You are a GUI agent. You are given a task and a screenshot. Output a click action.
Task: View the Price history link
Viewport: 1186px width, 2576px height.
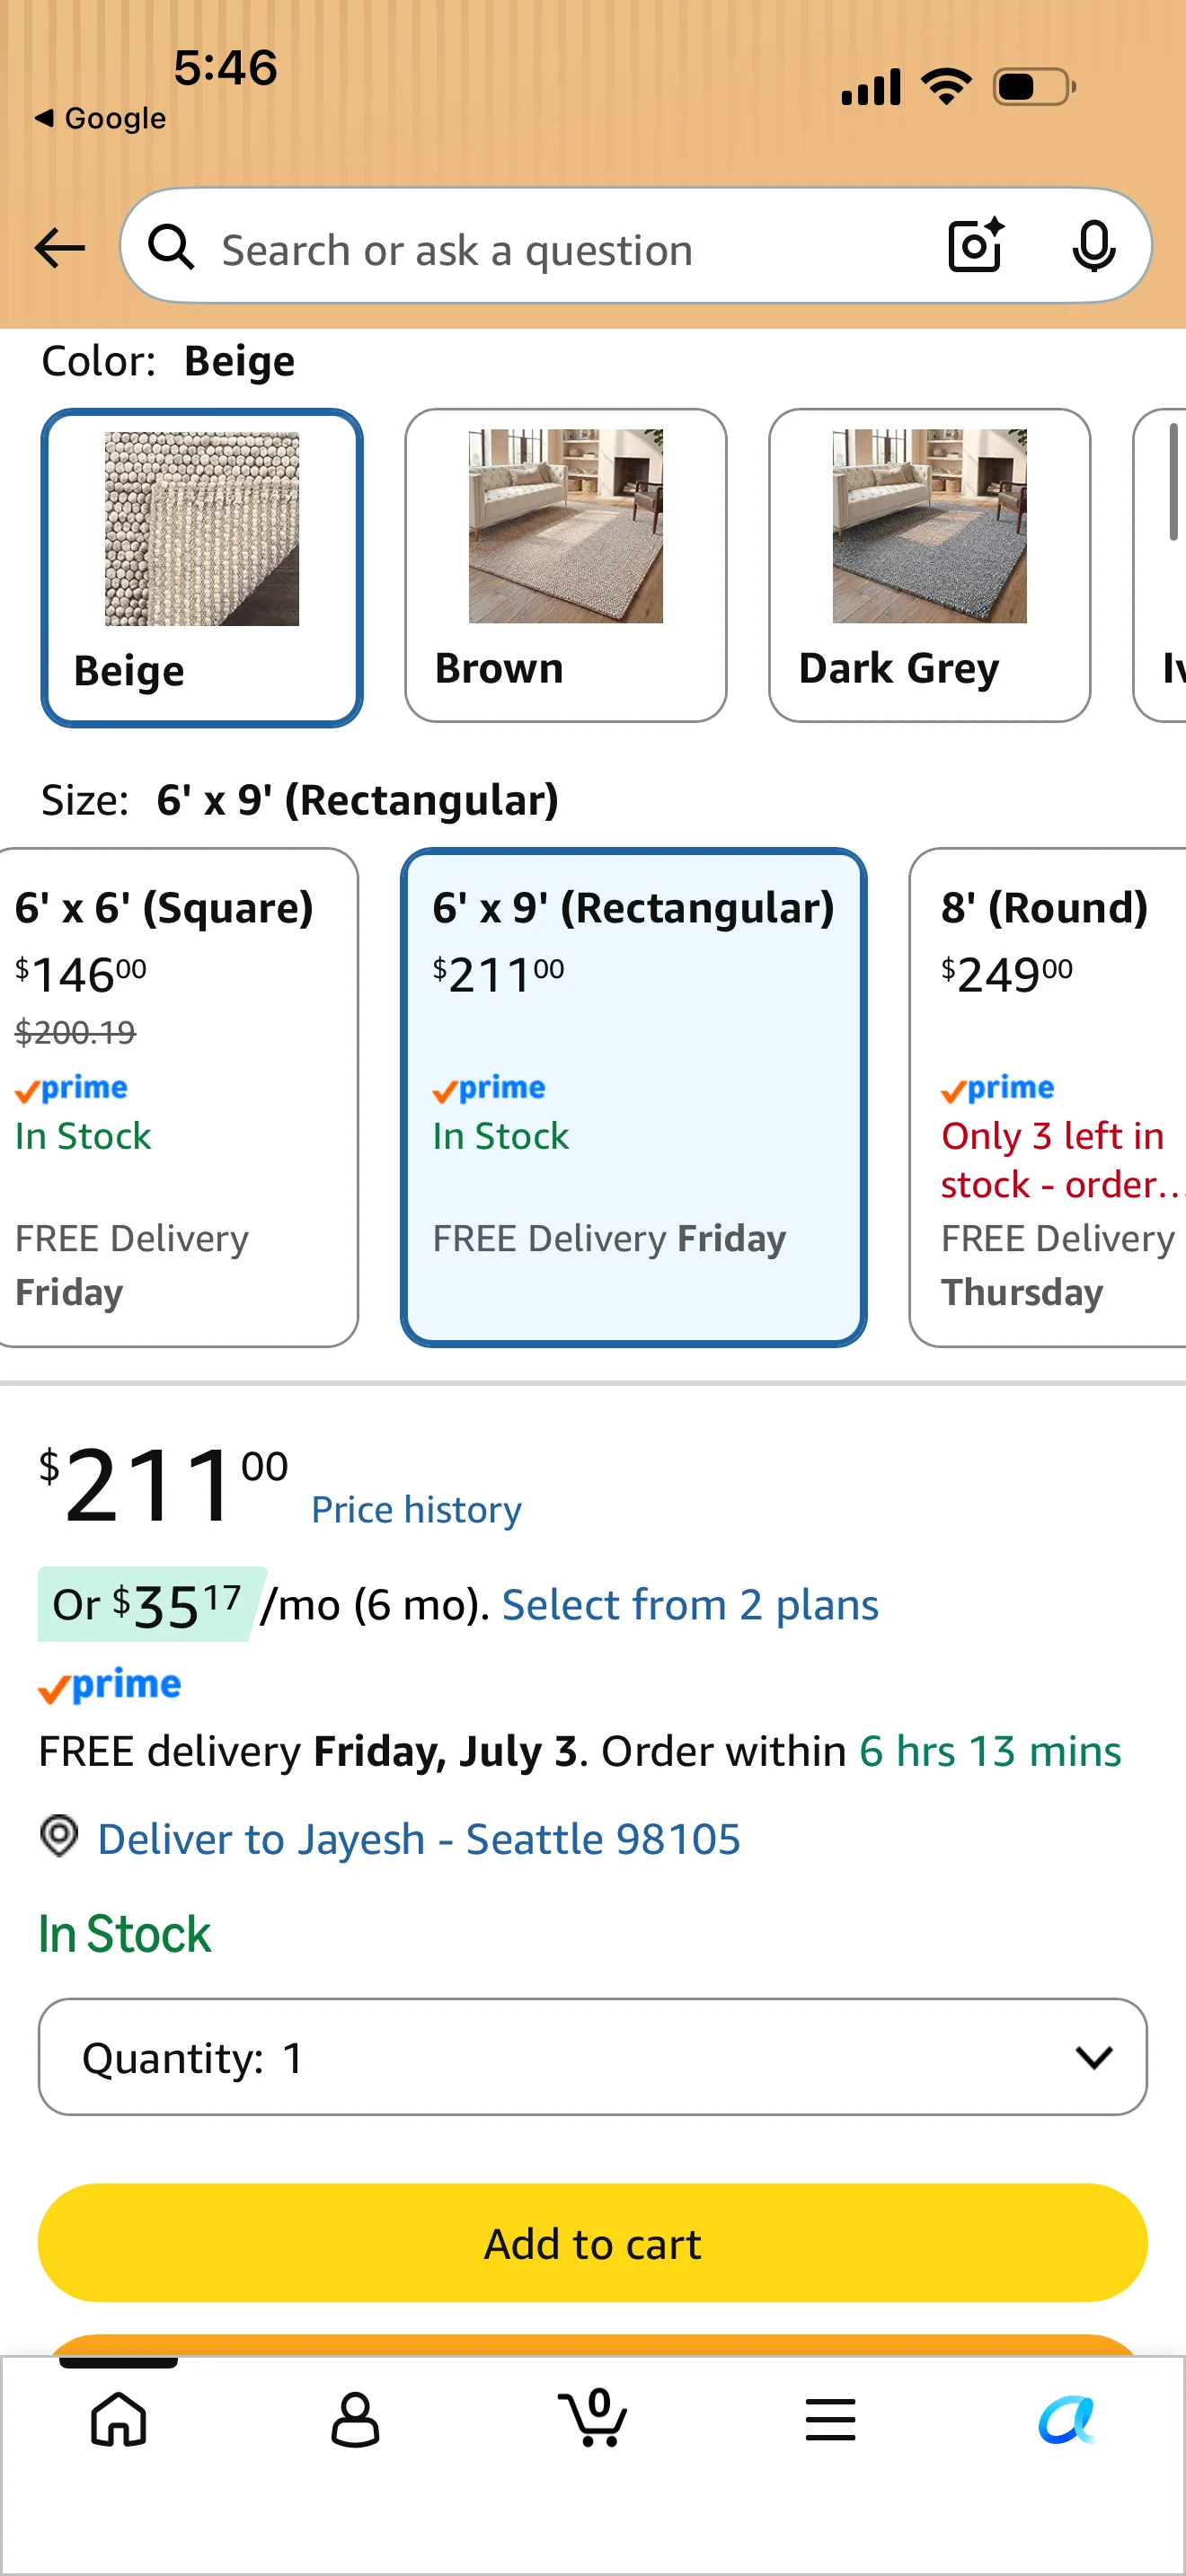tap(416, 1509)
